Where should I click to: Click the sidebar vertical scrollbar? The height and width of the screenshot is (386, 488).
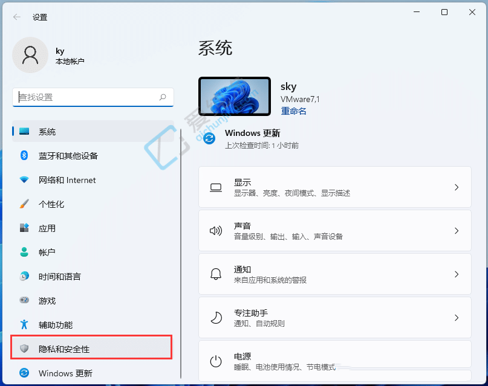(x=181, y=254)
